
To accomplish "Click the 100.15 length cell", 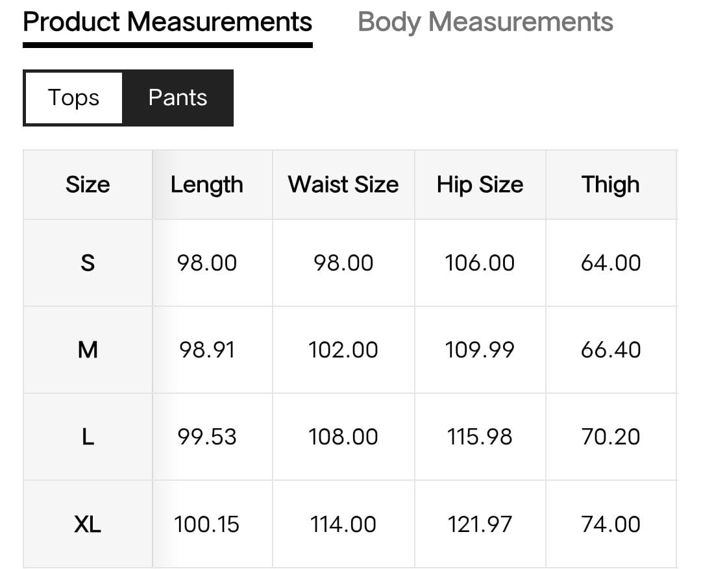I will pyautogui.click(x=206, y=524).
